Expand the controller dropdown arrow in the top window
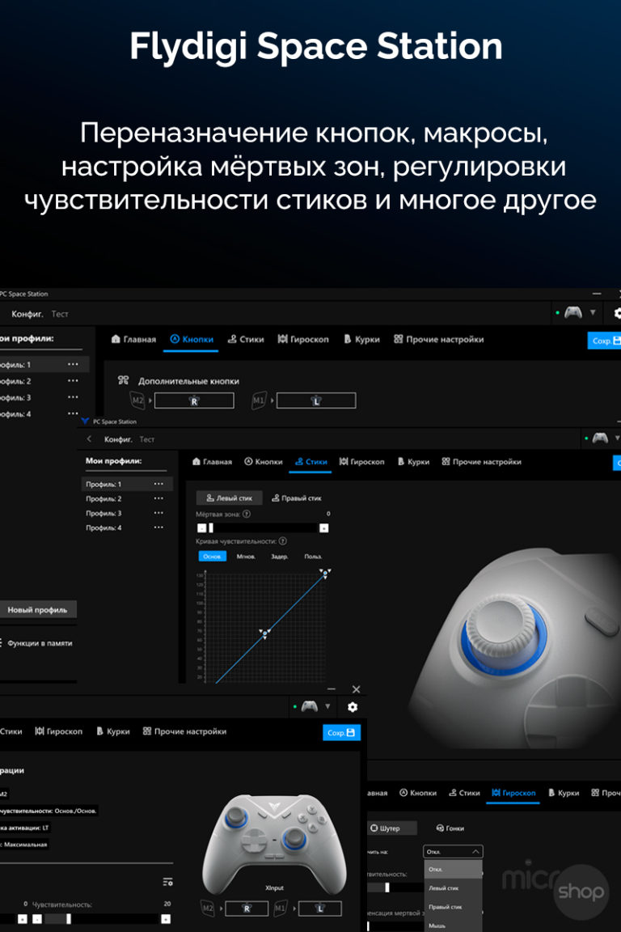 point(593,312)
